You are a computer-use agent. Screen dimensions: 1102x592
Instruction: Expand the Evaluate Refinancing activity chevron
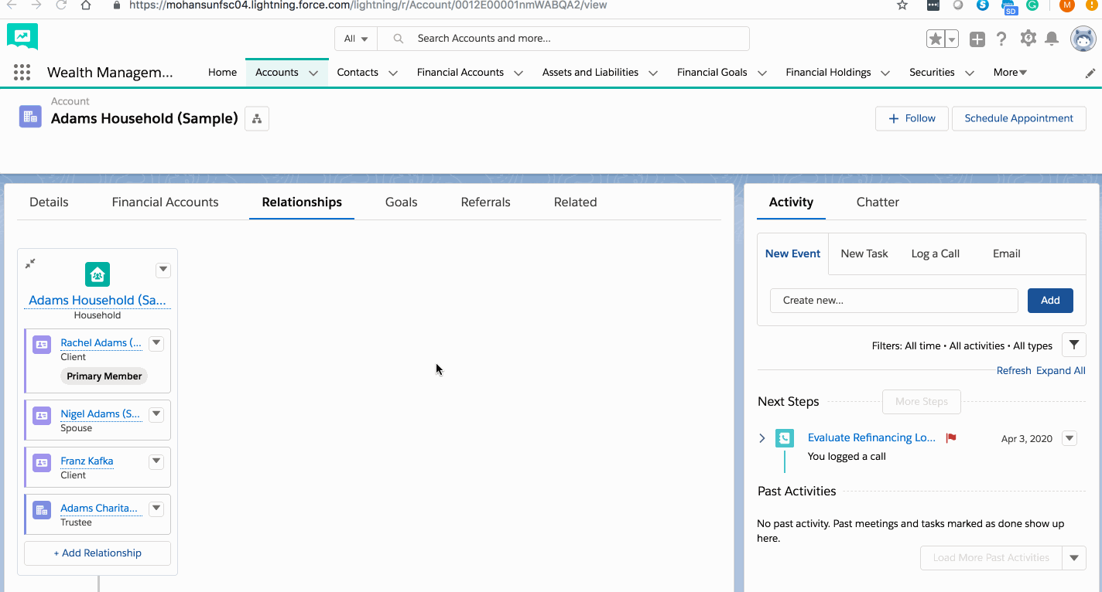[x=762, y=438]
